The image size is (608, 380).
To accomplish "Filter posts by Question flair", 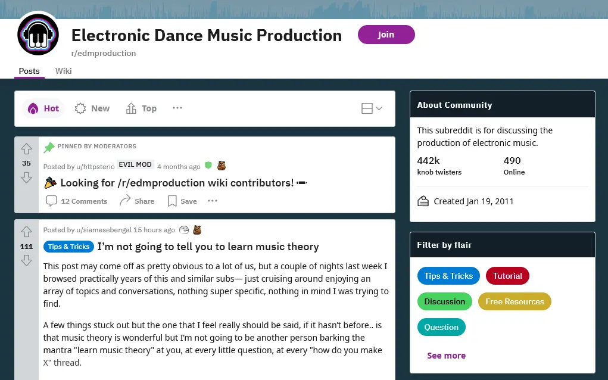I will (x=441, y=327).
